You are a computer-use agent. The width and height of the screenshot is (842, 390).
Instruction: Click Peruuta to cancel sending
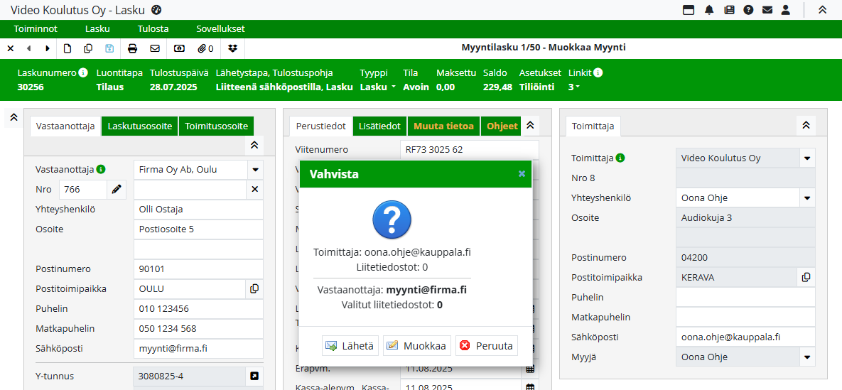pos(487,346)
